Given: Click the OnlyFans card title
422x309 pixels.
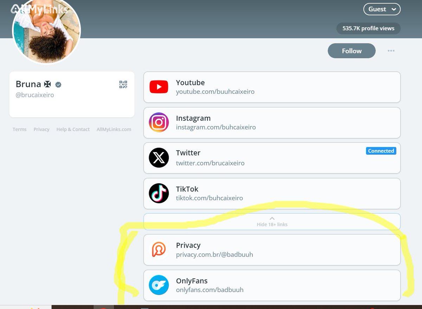Looking at the screenshot, I should click(192, 281).
